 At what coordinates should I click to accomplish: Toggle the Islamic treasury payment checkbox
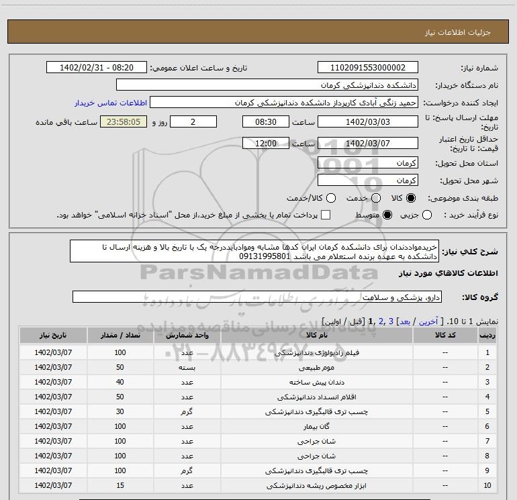pyautogui.click(x=326, y=215)
